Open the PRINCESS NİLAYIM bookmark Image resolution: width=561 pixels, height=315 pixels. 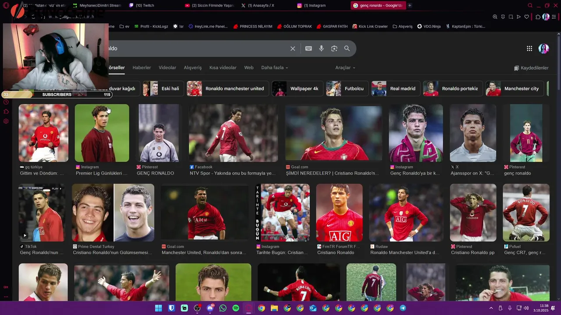(x=253, y=26)
